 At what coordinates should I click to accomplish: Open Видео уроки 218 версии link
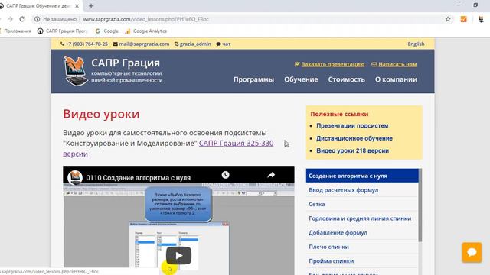click(352, 150)
